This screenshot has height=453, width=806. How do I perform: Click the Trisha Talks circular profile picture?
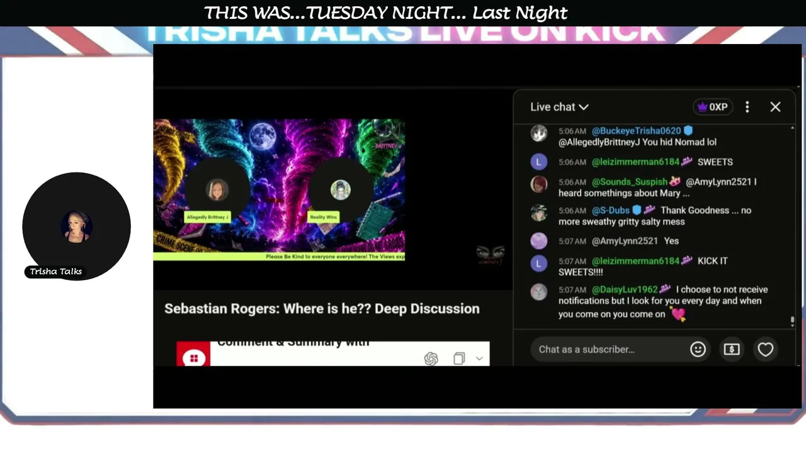77,226
